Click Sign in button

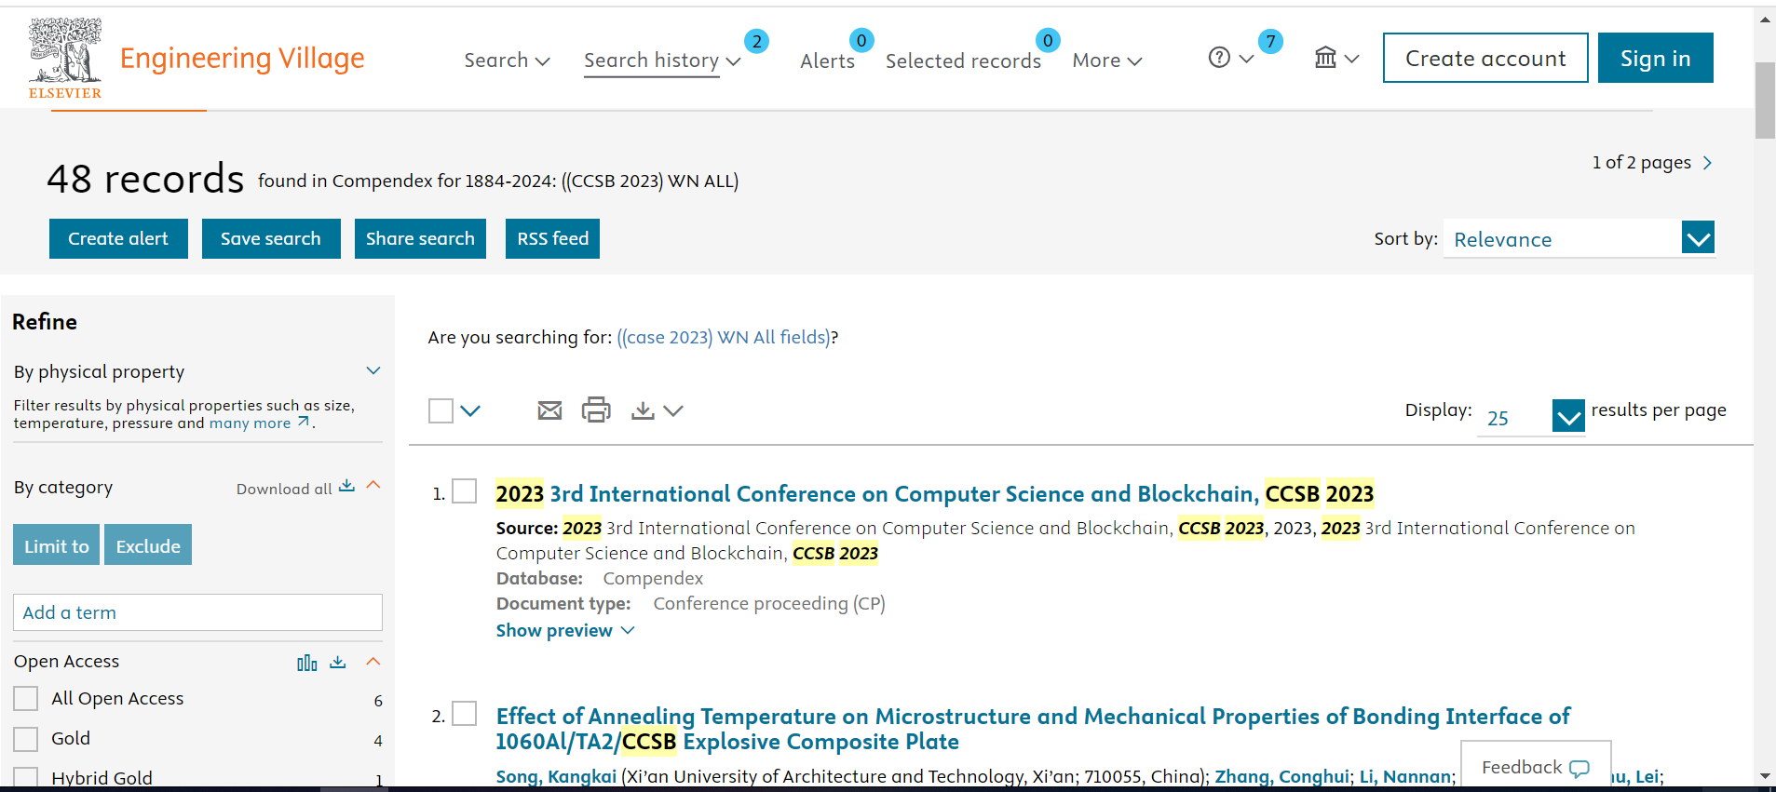coord(1655,58)
